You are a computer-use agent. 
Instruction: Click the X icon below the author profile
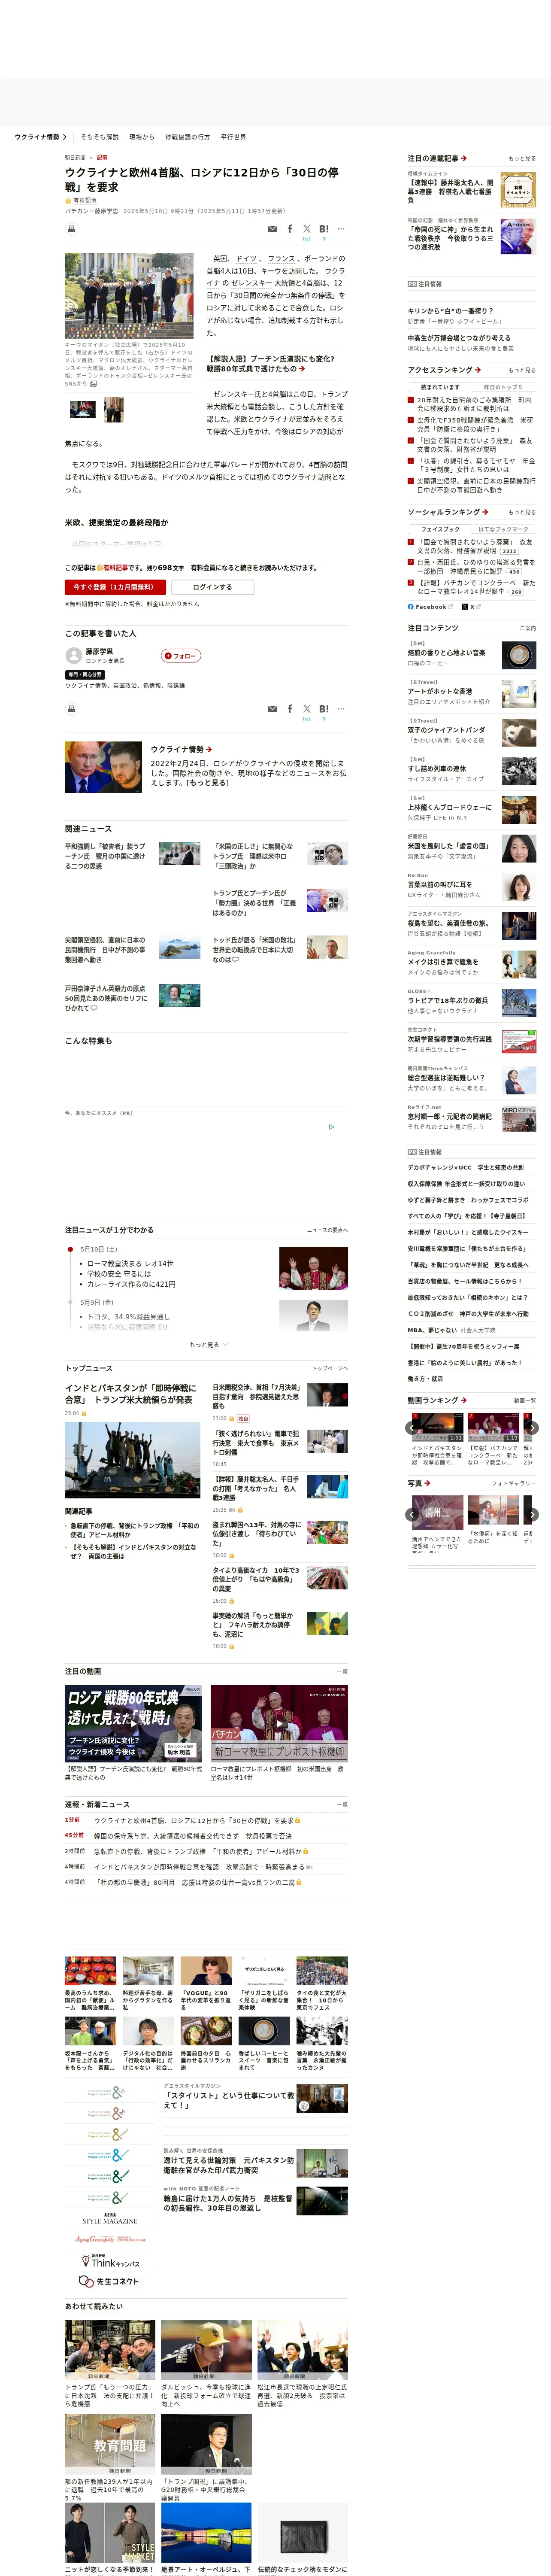point(307,709)
